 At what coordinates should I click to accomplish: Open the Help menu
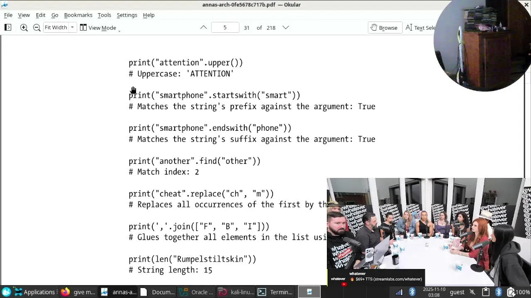149,15
